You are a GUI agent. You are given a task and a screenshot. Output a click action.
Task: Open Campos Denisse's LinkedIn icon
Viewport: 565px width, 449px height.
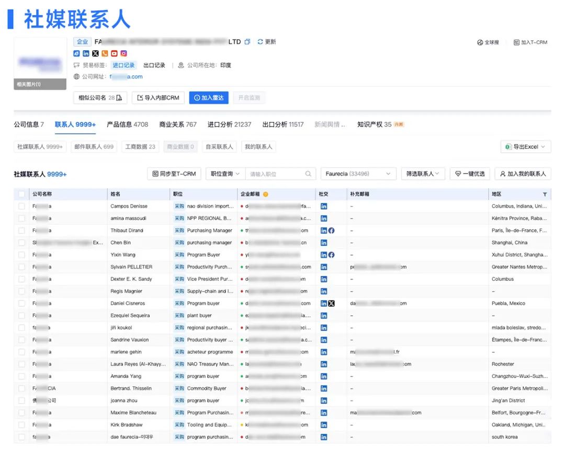(324, 206)
